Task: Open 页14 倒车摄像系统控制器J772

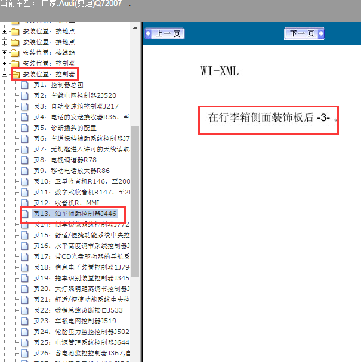Action: click(81, 224)
